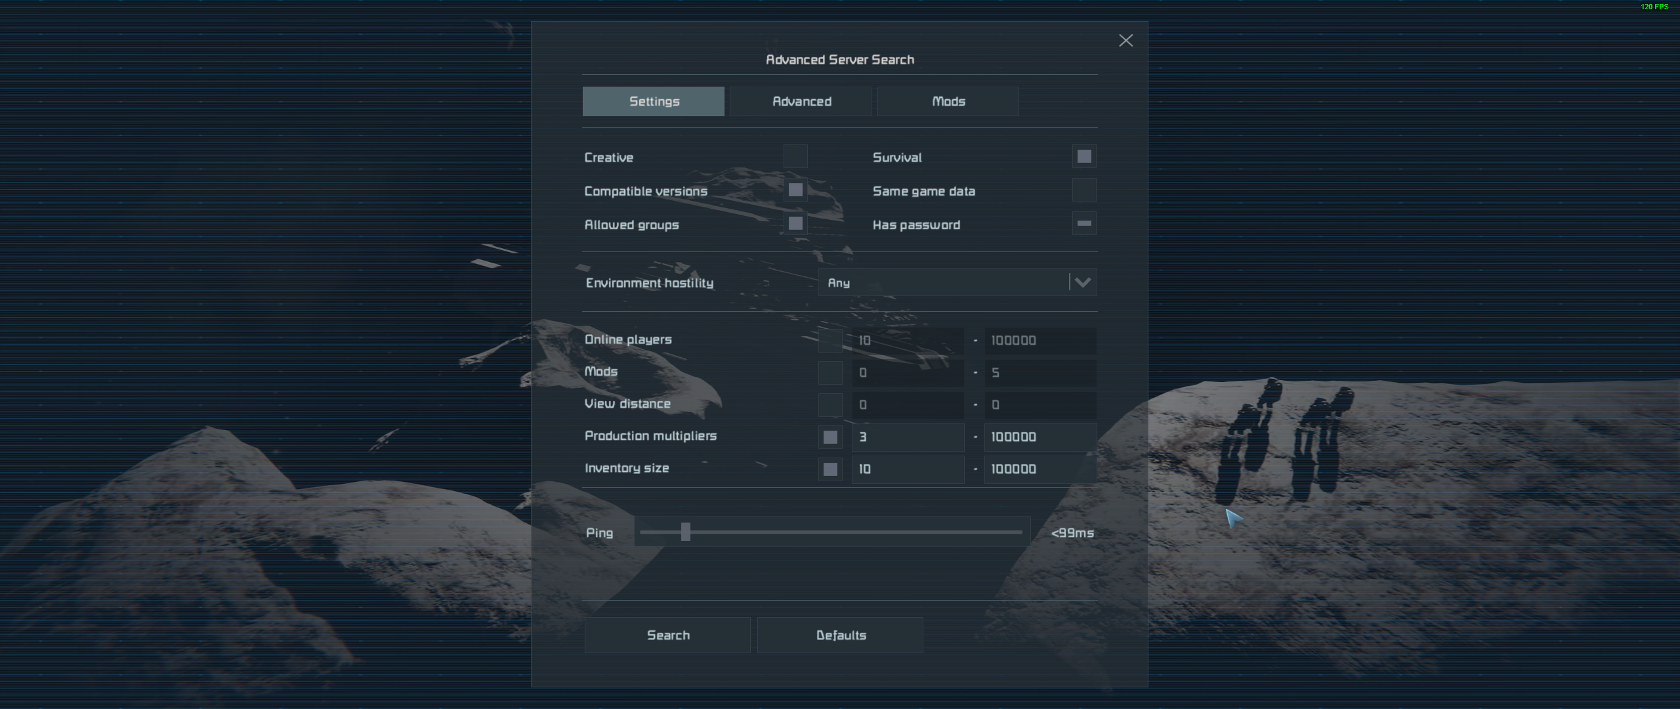This screenshot has width=1680, height=709.
Task: Toggle the Creative checkbox
Action: [x=795, y=157]
